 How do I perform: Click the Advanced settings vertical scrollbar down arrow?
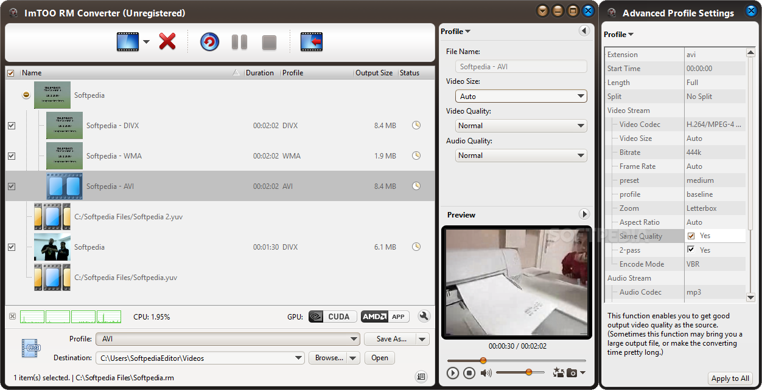[x=751, y=297]
